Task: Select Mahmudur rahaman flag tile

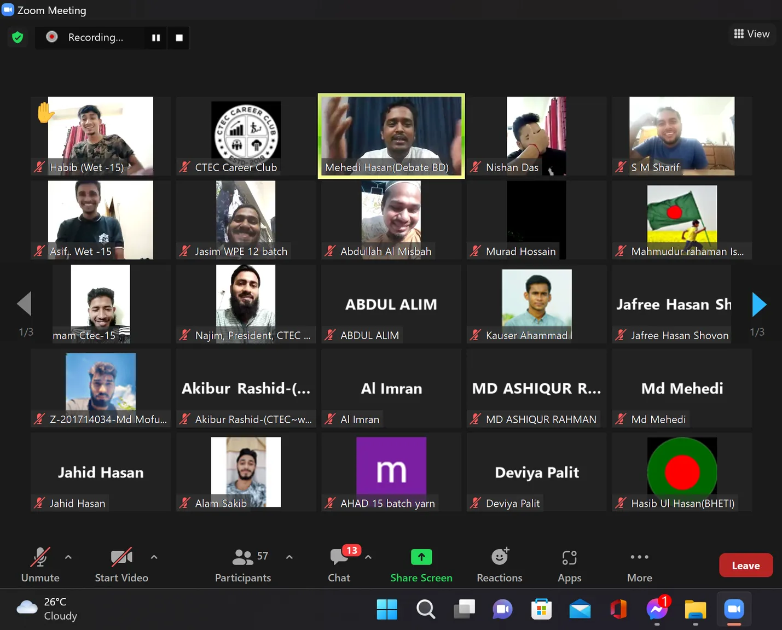Action: point(682,220)
